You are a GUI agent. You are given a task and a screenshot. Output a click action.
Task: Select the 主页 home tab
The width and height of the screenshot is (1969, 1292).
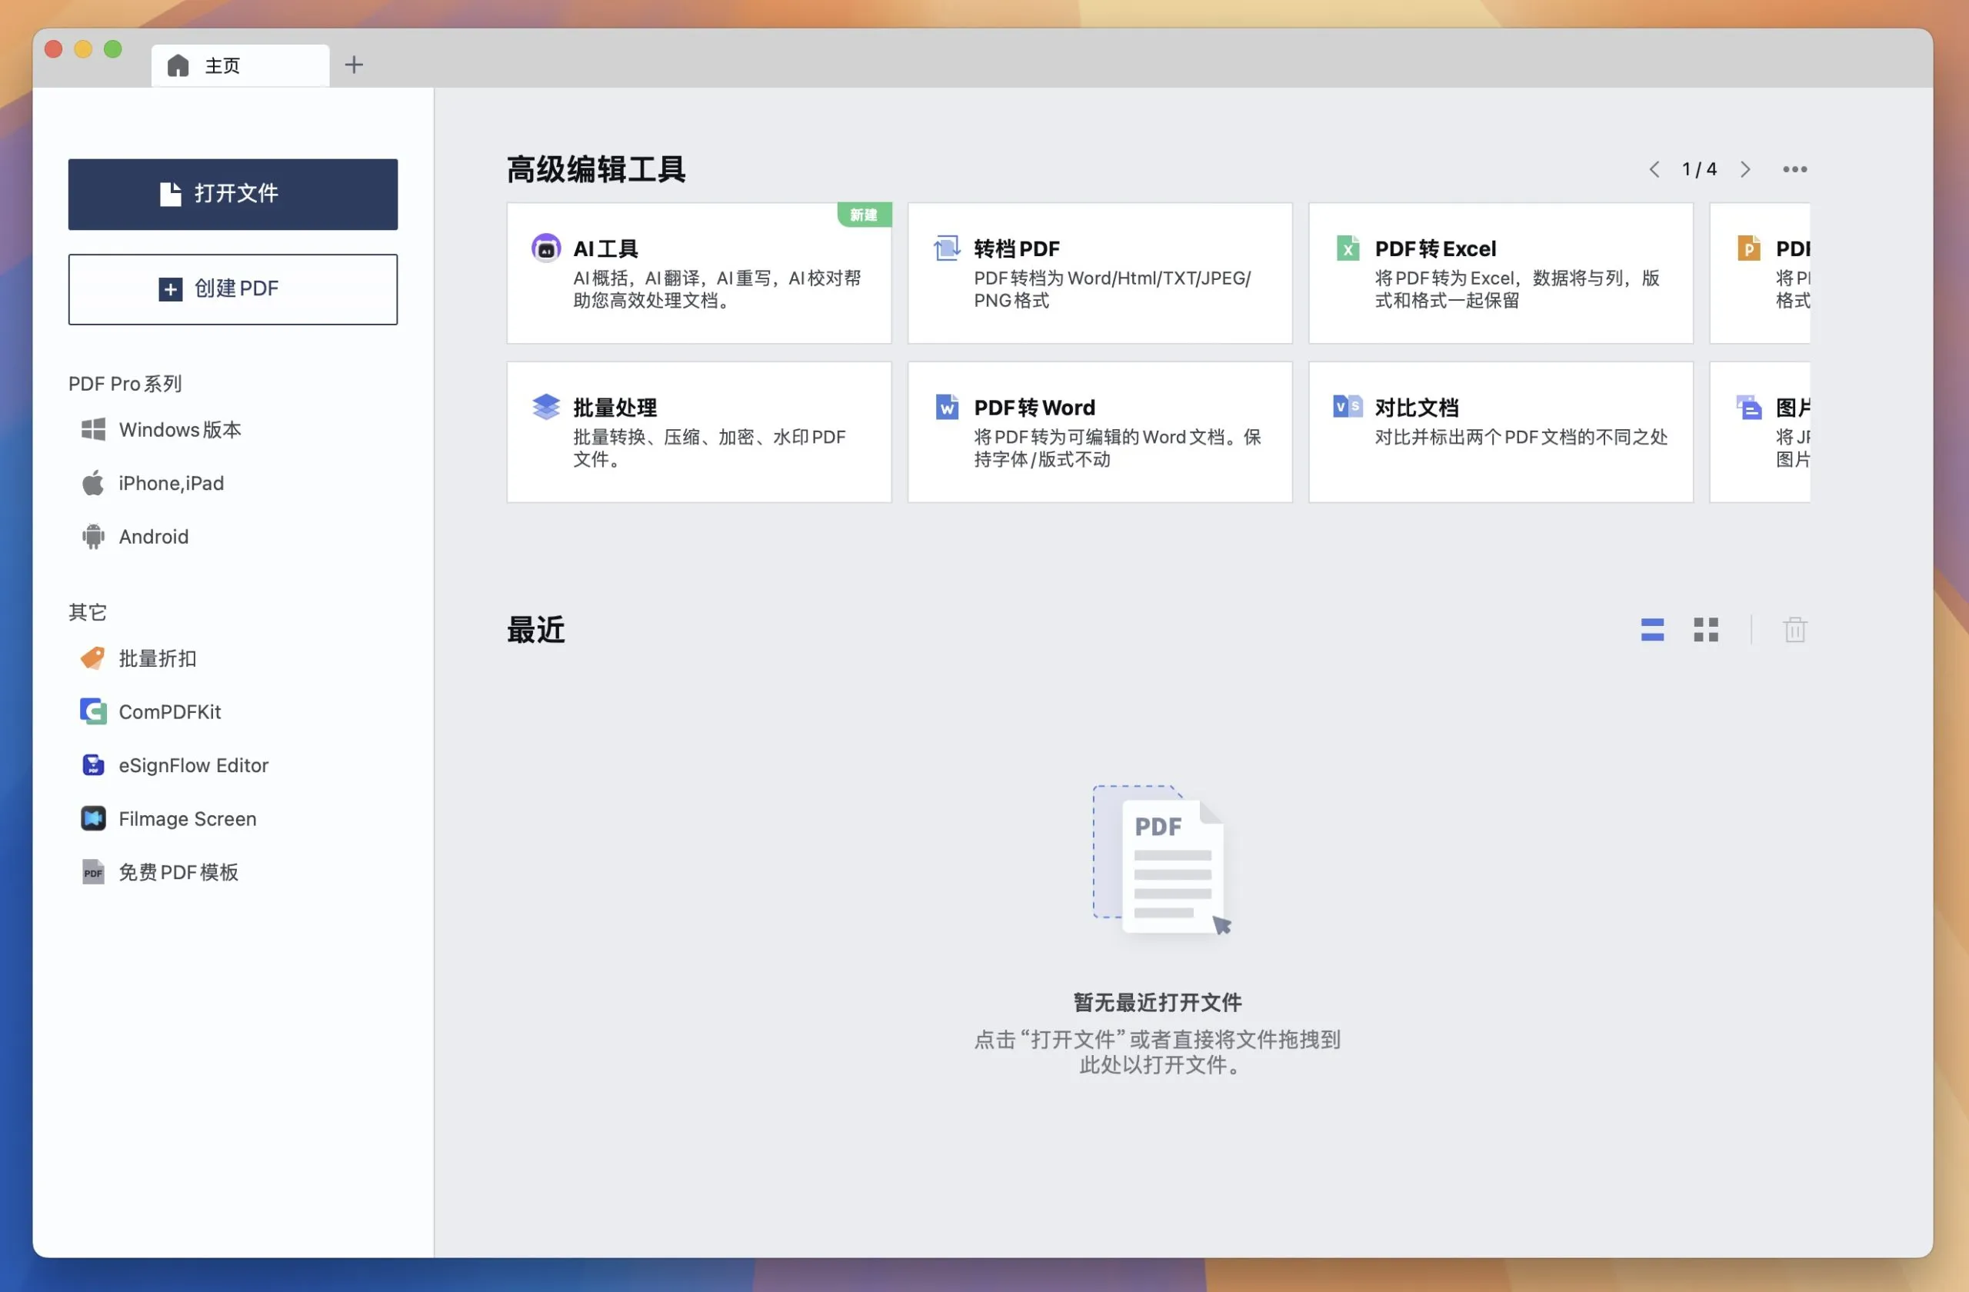click(240, 65)
